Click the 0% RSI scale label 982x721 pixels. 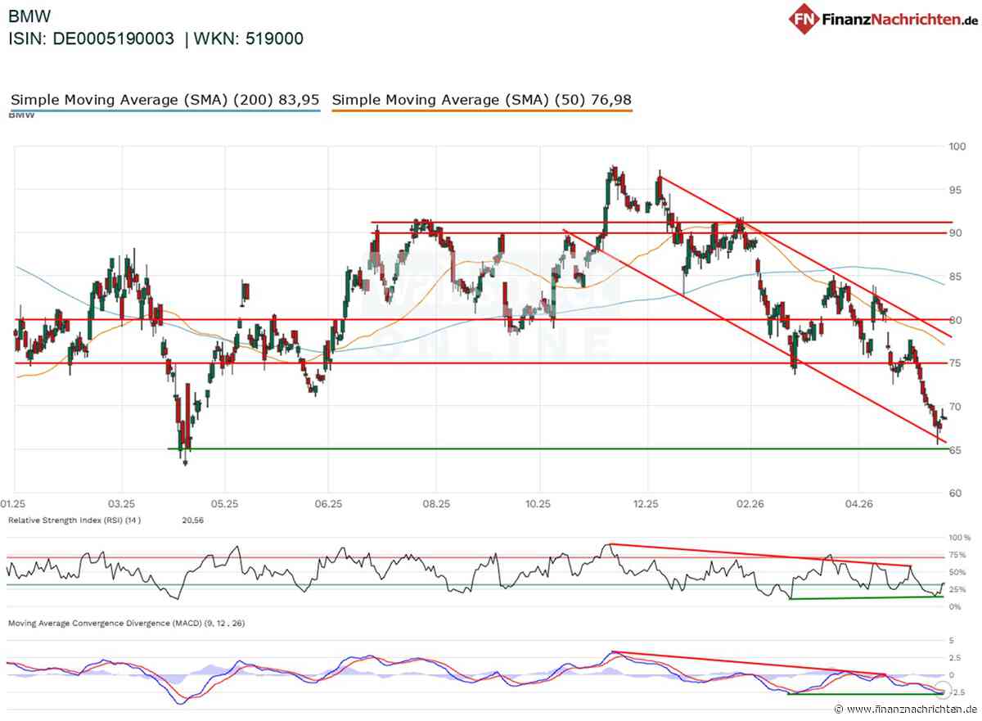(x=955, y=606)
